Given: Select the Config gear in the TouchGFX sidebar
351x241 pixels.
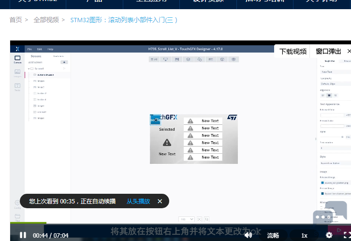Looking at the screenshot, I should [17, 204].
